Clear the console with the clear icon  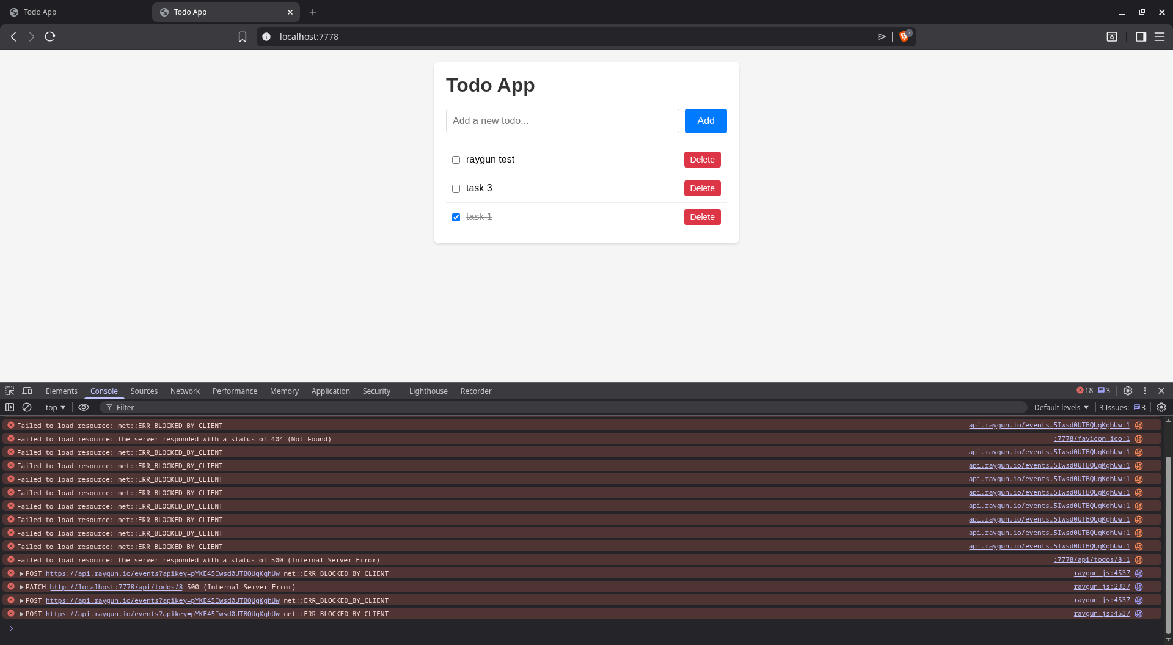[x=27, y=407]
